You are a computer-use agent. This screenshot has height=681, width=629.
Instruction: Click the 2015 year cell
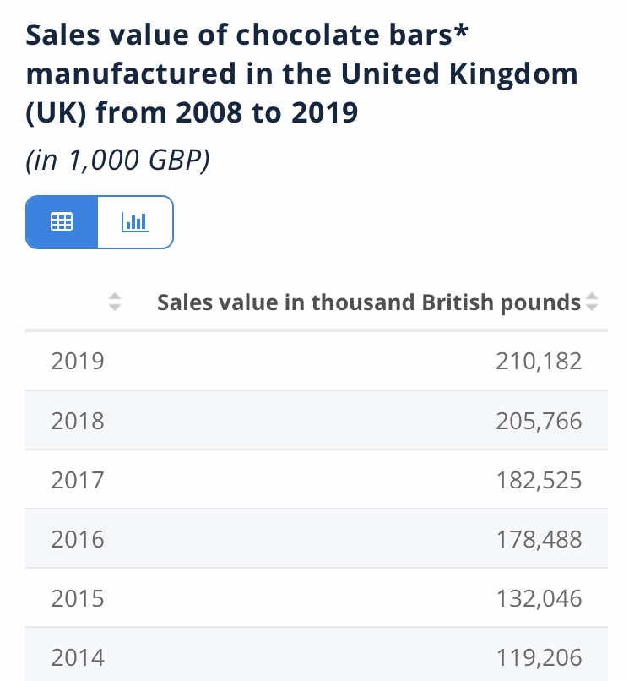point(78,598)
